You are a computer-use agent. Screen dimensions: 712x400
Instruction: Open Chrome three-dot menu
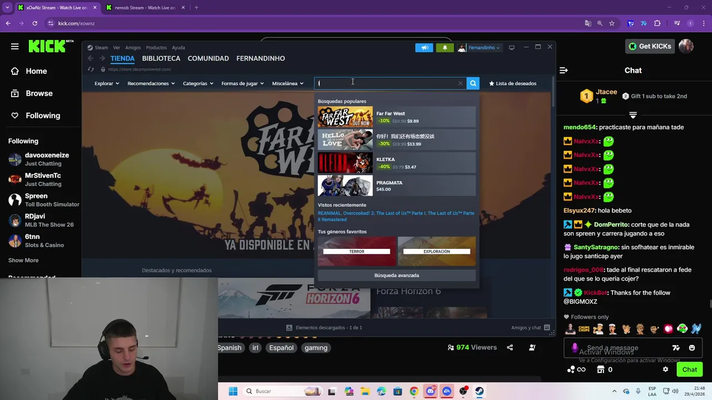pyautogui.click(x=703, y=23)
